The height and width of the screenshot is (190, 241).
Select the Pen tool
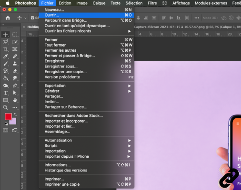coord(15,85)
